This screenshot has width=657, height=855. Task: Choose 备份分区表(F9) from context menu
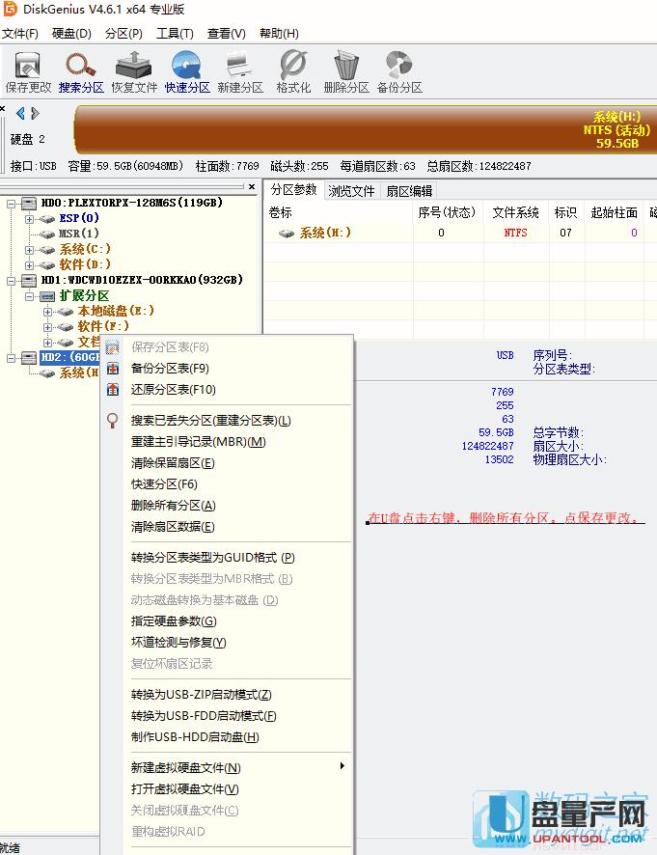170,369
